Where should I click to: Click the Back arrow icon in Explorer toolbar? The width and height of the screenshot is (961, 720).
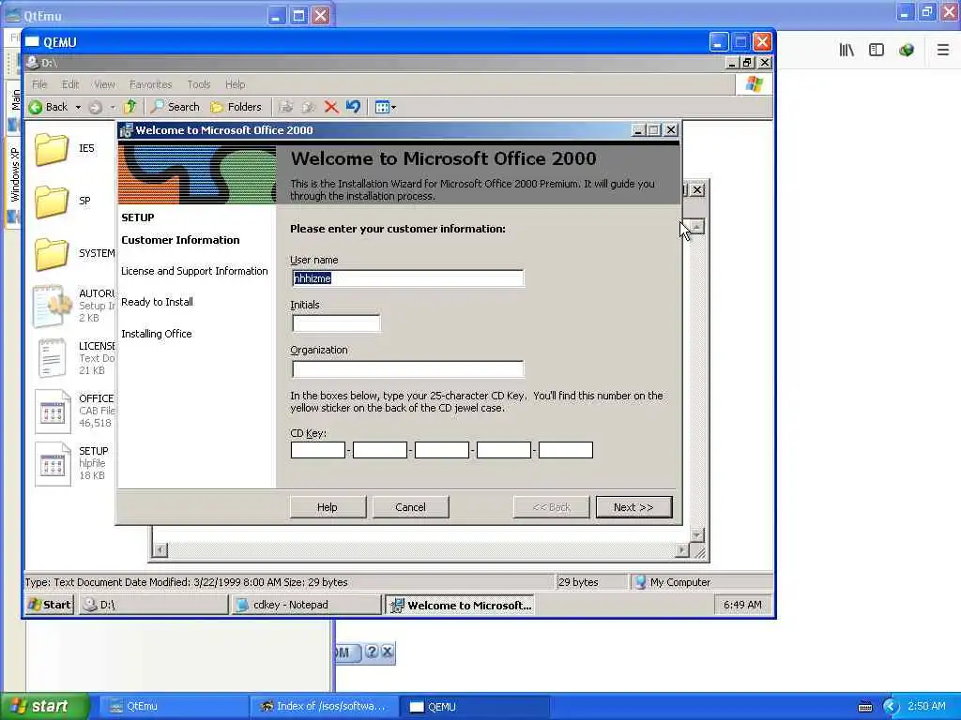[36, 107]
